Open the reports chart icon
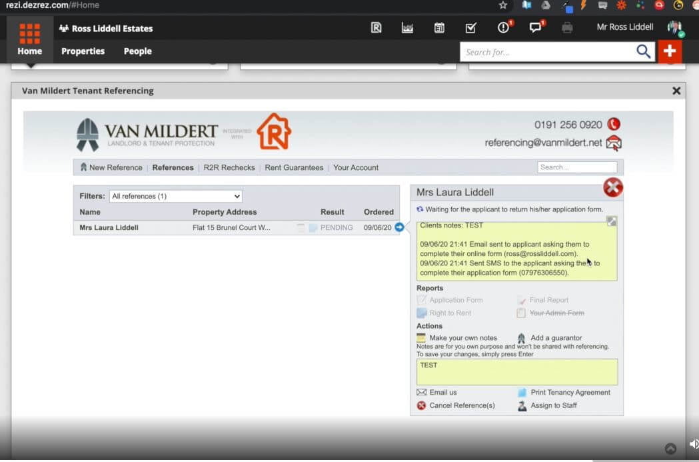This screenshot has width=699, height=462. click(407, 28)
